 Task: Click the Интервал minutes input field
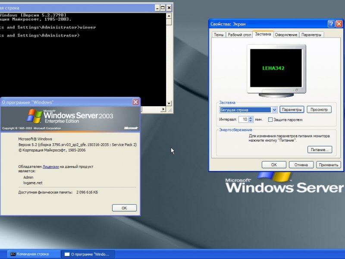click(x=244, y=120)
